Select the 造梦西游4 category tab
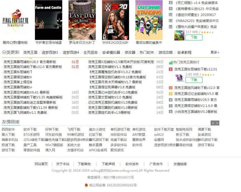The height and width of the screenshot is (192, 241). point(71,52)
